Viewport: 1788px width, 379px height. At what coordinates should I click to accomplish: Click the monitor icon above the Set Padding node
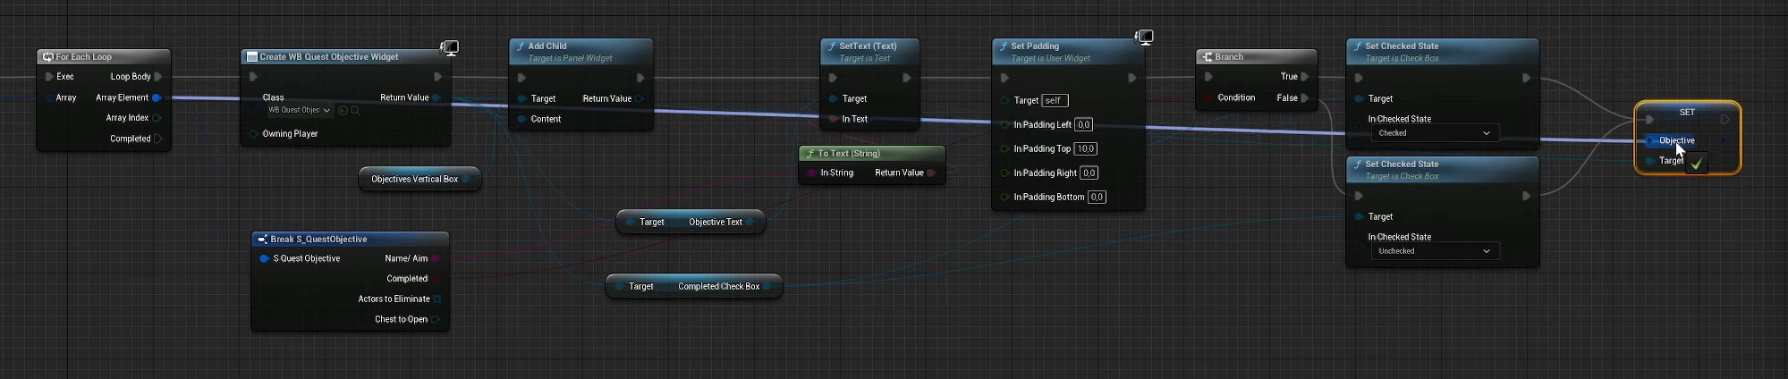(1144, 37)
